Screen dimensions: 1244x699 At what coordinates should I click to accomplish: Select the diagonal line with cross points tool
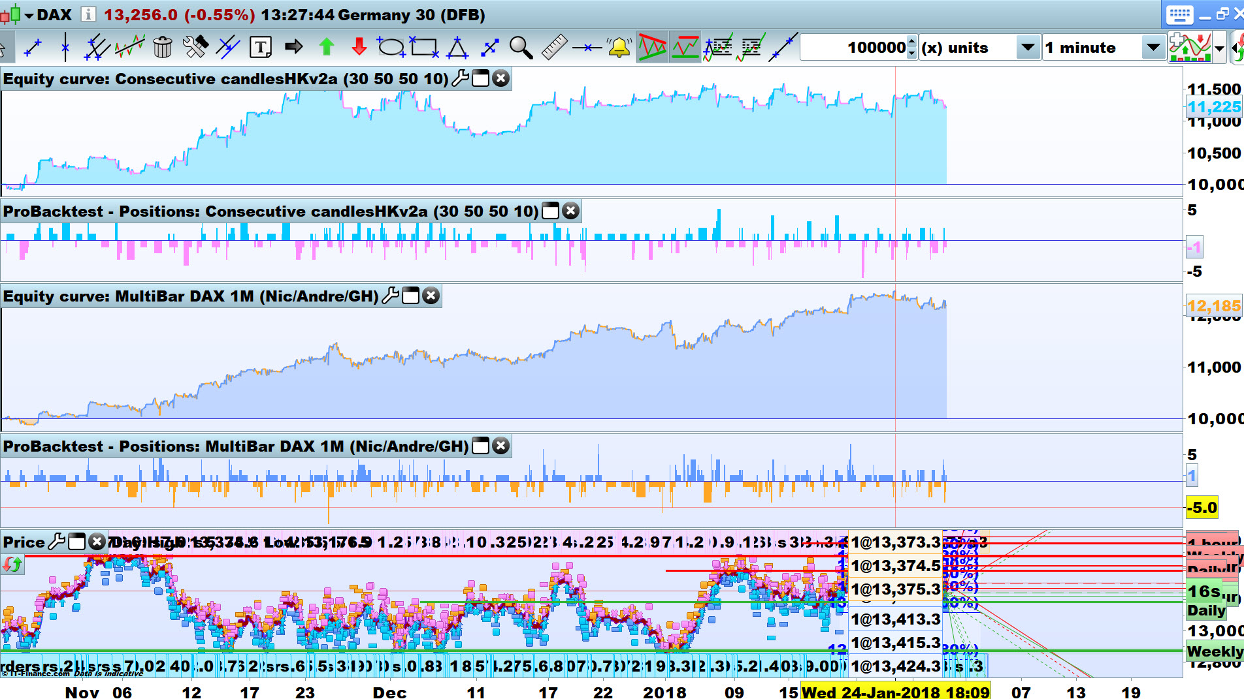(x=783, y=48)
